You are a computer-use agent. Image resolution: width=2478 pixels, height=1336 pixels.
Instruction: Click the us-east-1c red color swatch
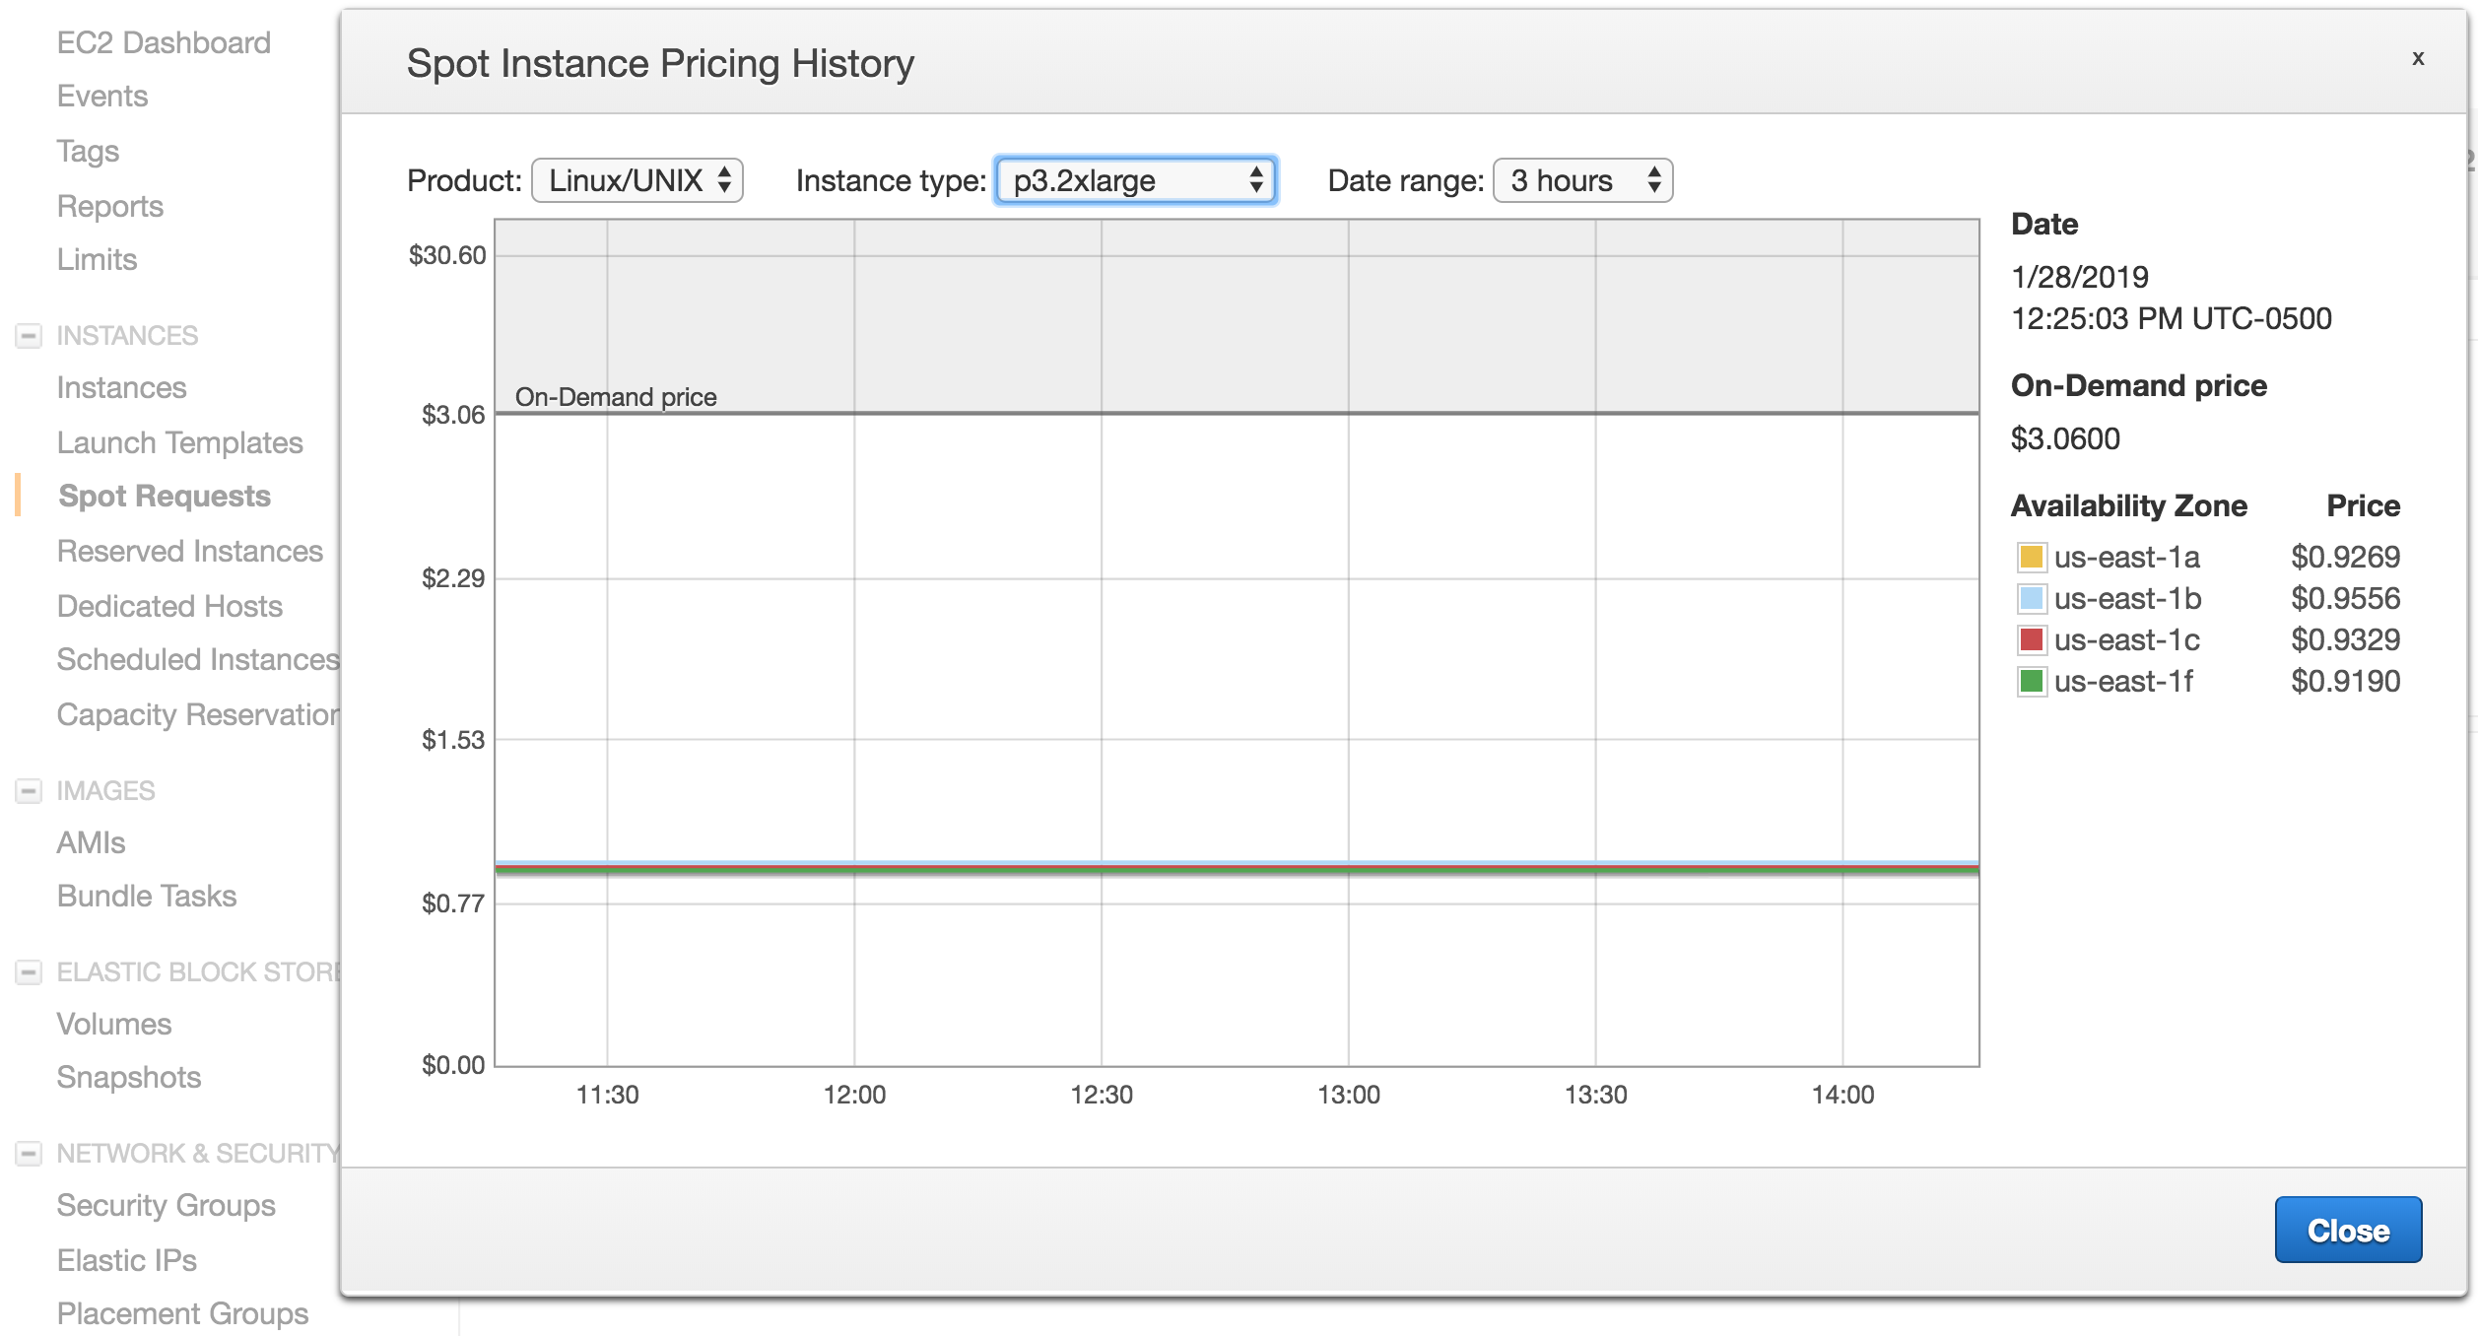click(x=2031, y=640)
